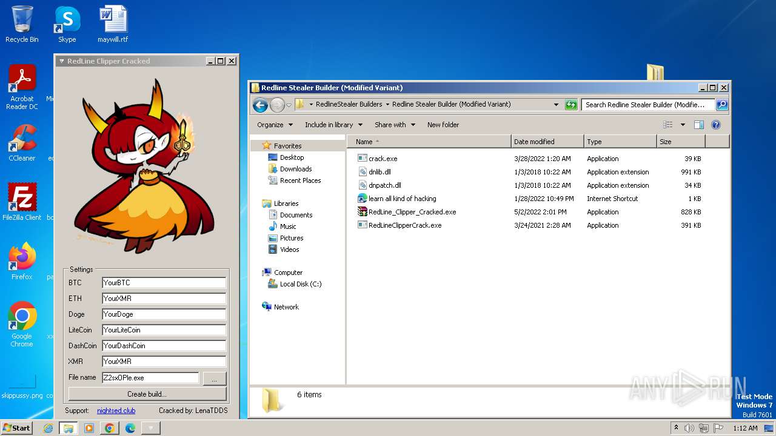
Task: Open the nightsed.club support link
Action: [x=116, y=411]
